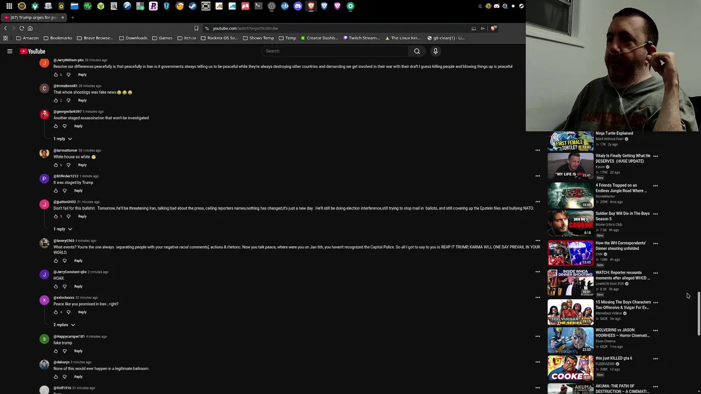Open options for 'WOLVERINE vs JASON VOORHEES' video

pos(656,331)
